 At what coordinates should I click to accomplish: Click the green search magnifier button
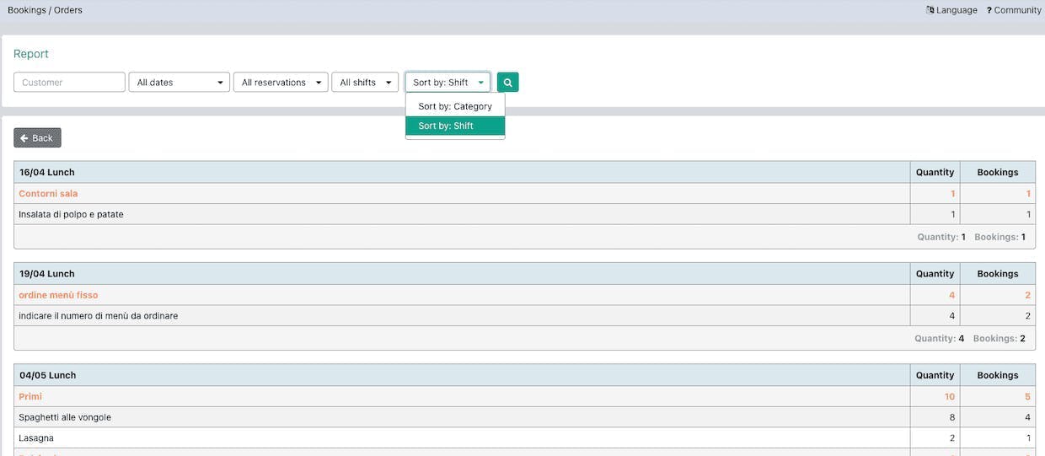point(507,83)
